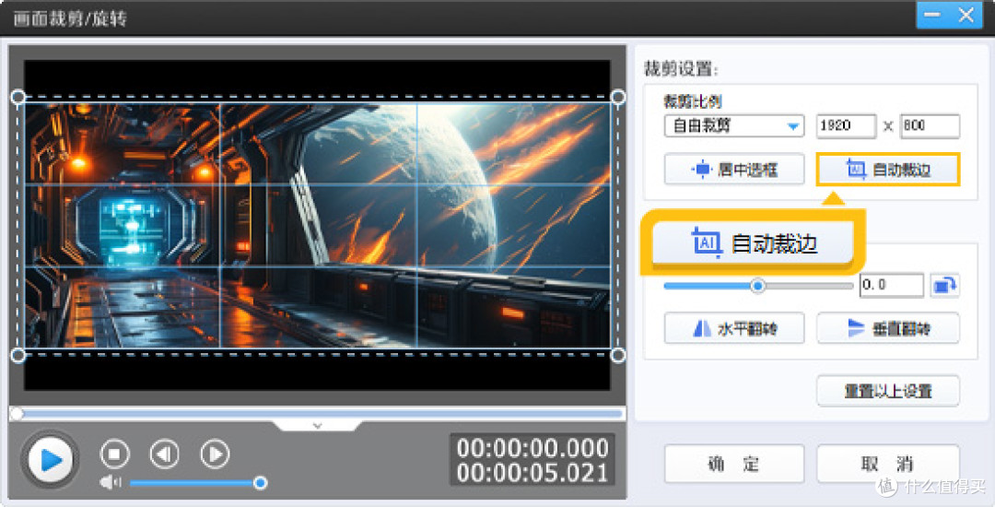Click the 居中选框 button
Screen dimensions: 995x507
pyautogui.click(x=734, y=170)
